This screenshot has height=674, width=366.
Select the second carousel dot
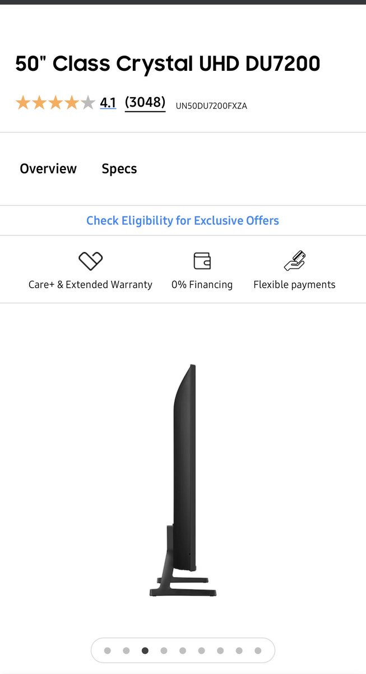[x=126, y=650]
